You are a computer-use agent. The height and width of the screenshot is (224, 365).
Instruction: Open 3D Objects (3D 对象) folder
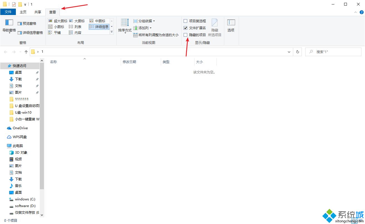(21, 153)
